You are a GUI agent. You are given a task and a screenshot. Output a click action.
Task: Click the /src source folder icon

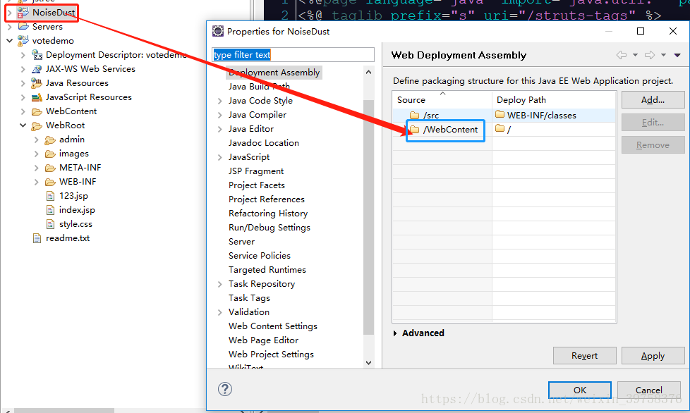click(x=415, y=116)
